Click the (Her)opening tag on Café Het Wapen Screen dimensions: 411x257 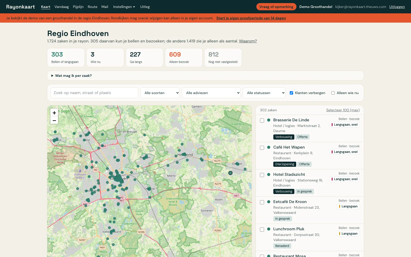point(285,164)
